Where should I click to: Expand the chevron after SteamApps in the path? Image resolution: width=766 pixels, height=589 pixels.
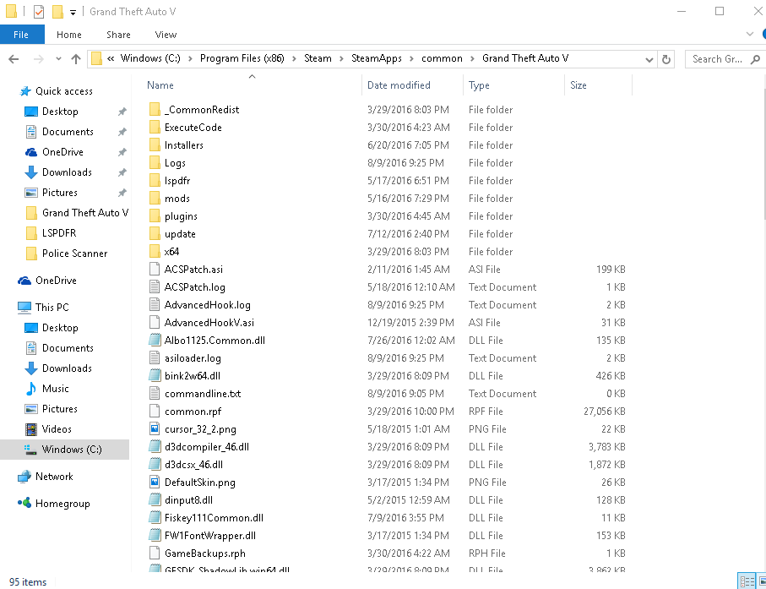pos(411,58)
